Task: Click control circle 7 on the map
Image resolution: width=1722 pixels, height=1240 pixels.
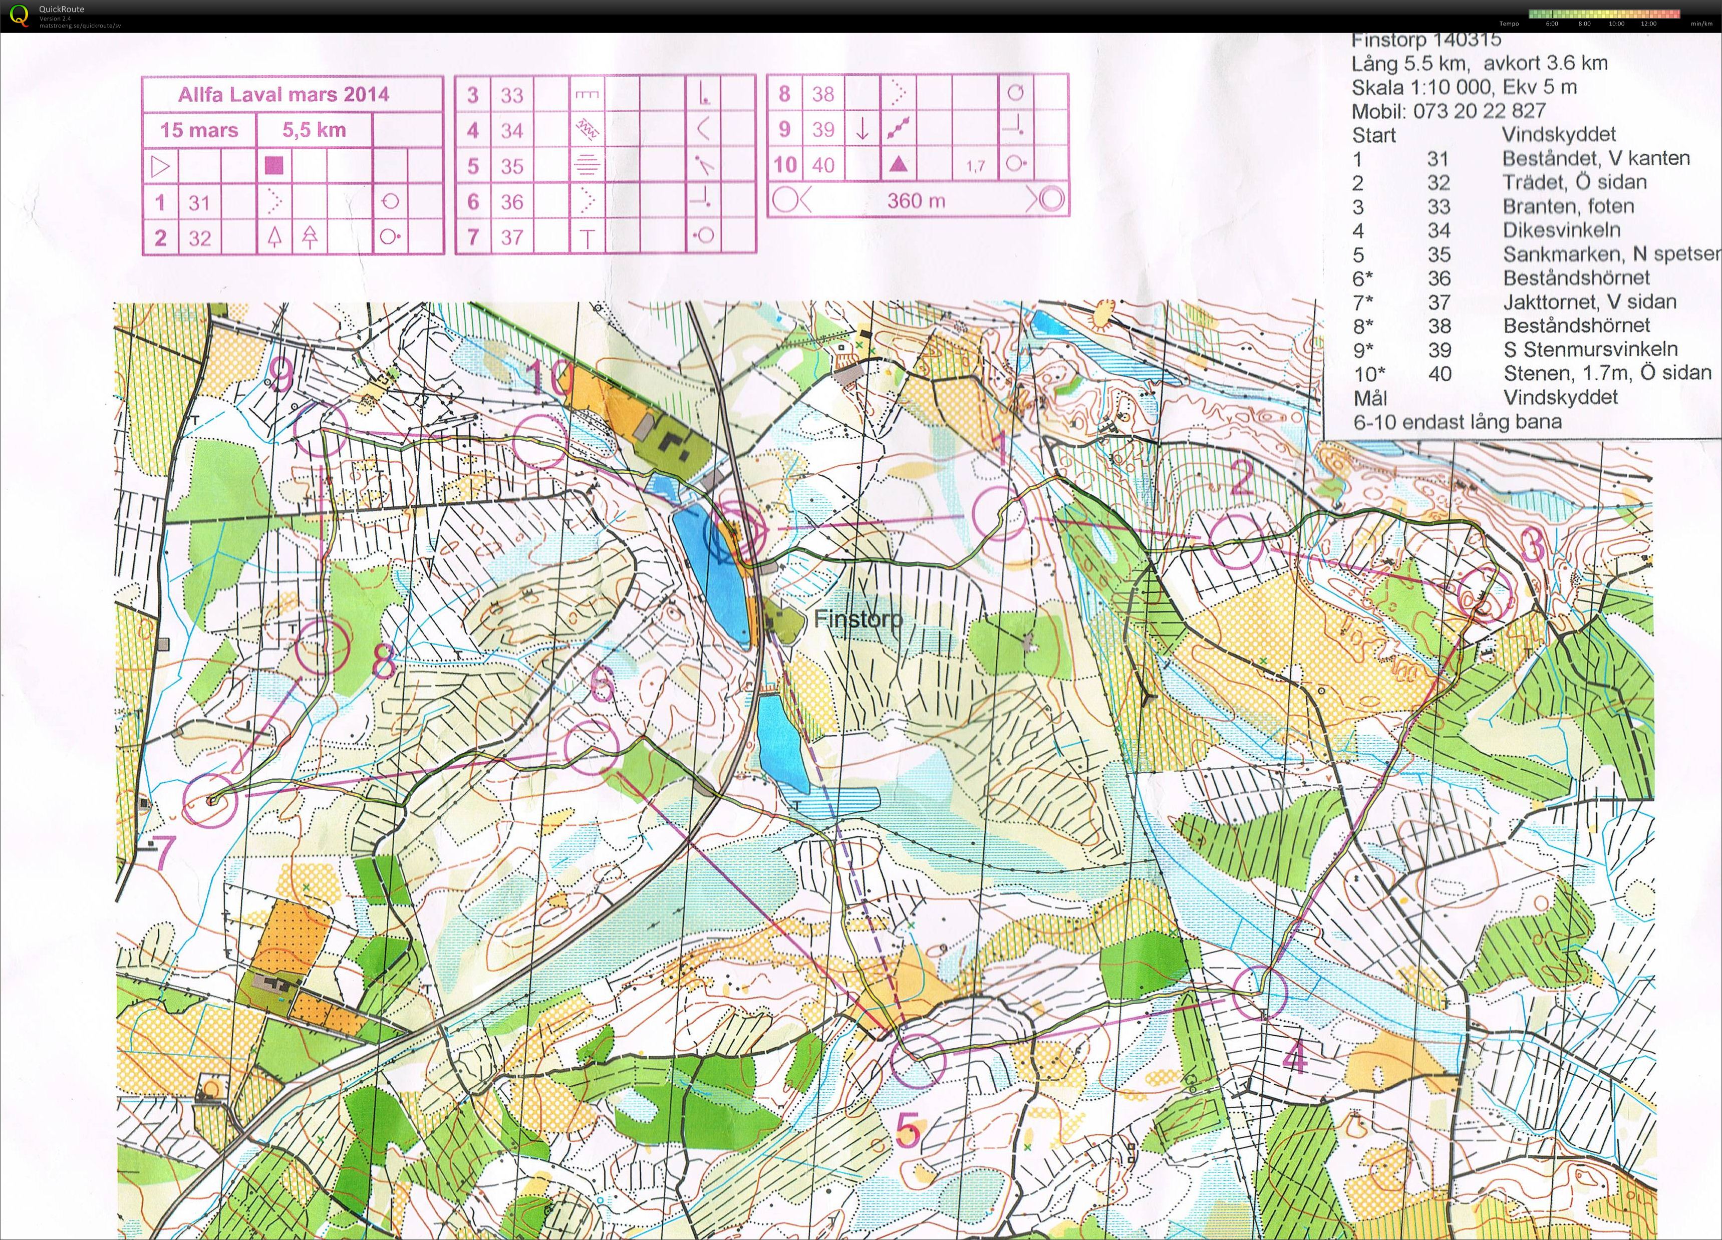Action: click(209, 800)
